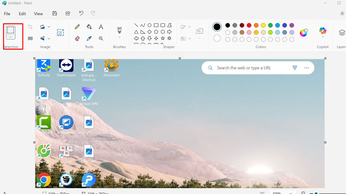Expand the Rotate options dropdown
The image size is (346, 194).
click(49, 27)
